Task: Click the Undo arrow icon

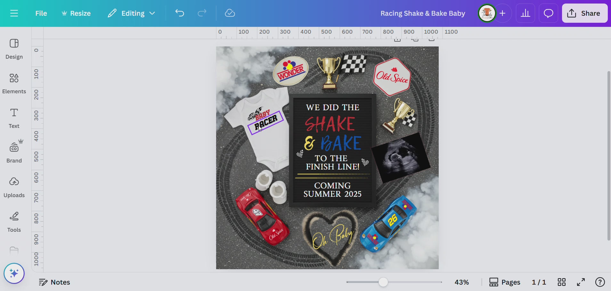Action: coord(180,13)
